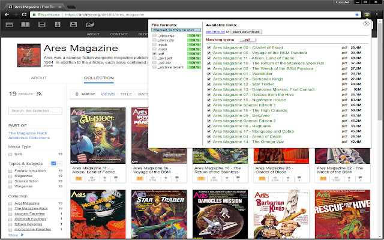Open the archive.org images icon
Screen dimensions: 384x240
pyautogui.click(x=89, y=24)
